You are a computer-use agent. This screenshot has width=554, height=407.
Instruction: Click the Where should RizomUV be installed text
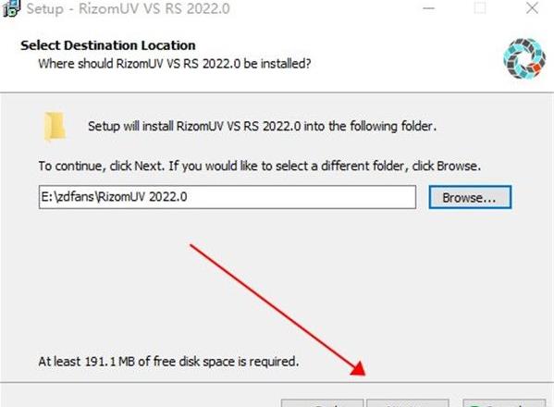click(x=175, y=64)
